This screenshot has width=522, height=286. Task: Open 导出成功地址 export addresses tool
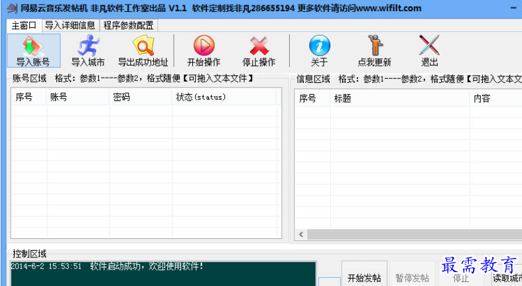coord(143,50)
